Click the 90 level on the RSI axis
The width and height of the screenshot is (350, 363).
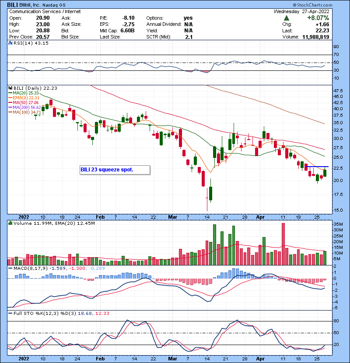(336, 47)
